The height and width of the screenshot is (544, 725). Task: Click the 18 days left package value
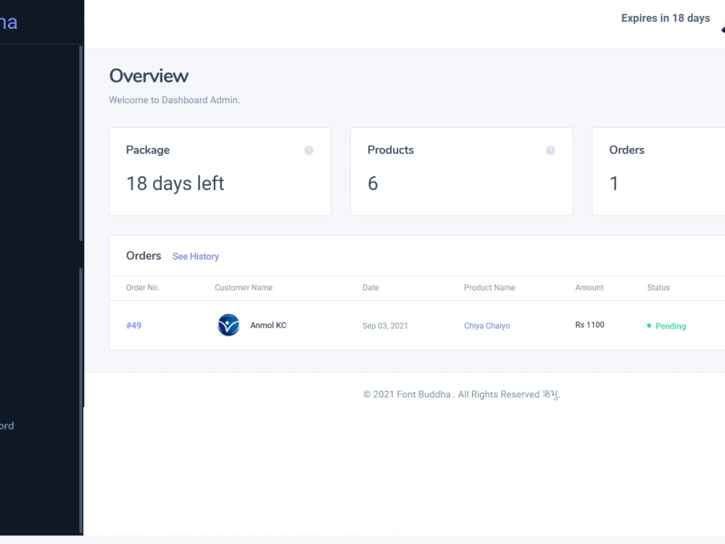pyautogui.click(x=175, y=184)
